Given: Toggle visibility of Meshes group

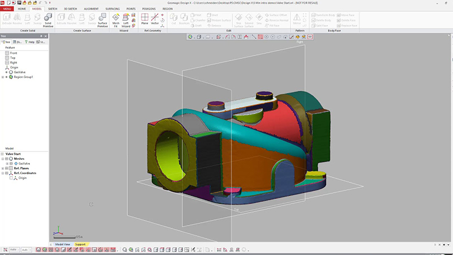Looking at the screenshot, I should [x=7, y=158].
